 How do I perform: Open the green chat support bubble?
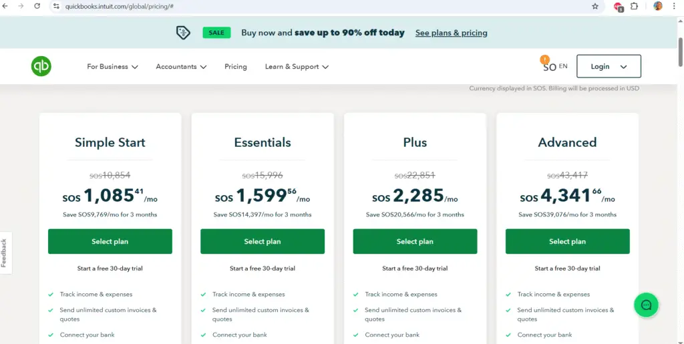(646, 305)
